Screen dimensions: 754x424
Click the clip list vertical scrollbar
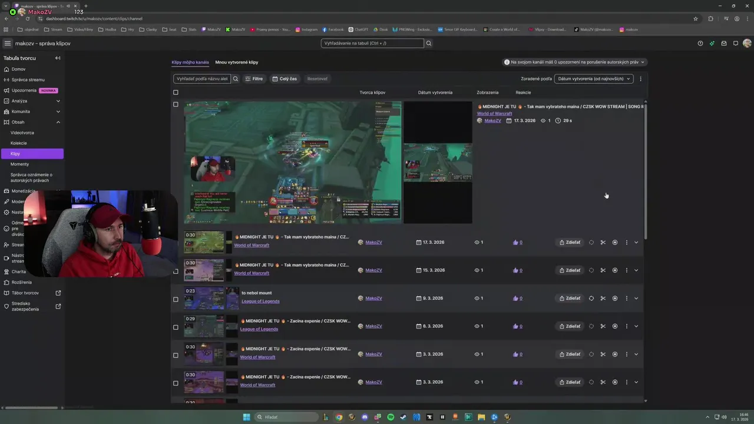click(x=646, y=171)
